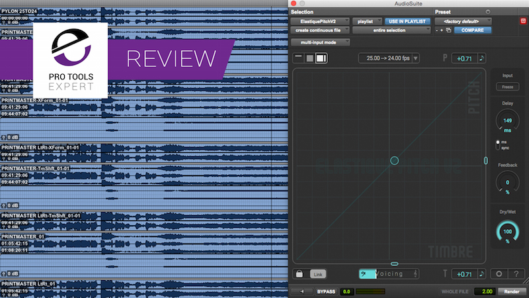The height and width of the screenshot is (298, 529).
Task: Click the pitch slider handle on right edge
Action: click(x=485, y=160)
